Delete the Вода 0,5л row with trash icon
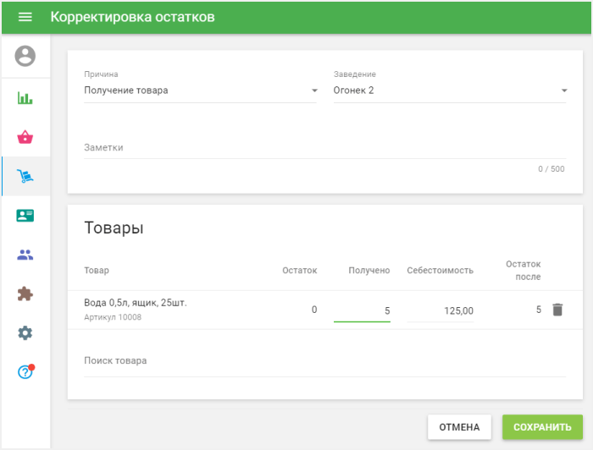 coord(557,310)
